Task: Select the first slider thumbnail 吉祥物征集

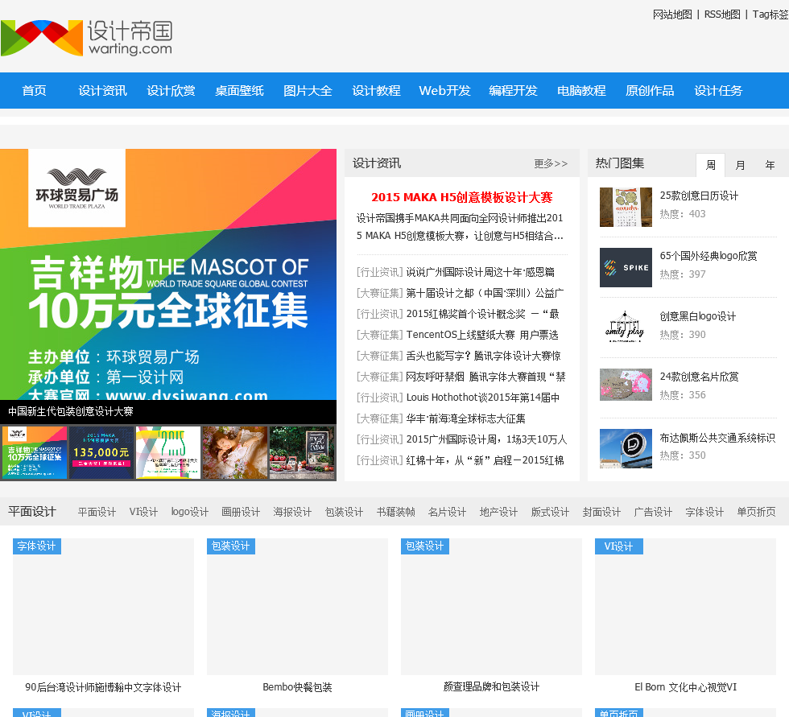Action: pos(35,452)
